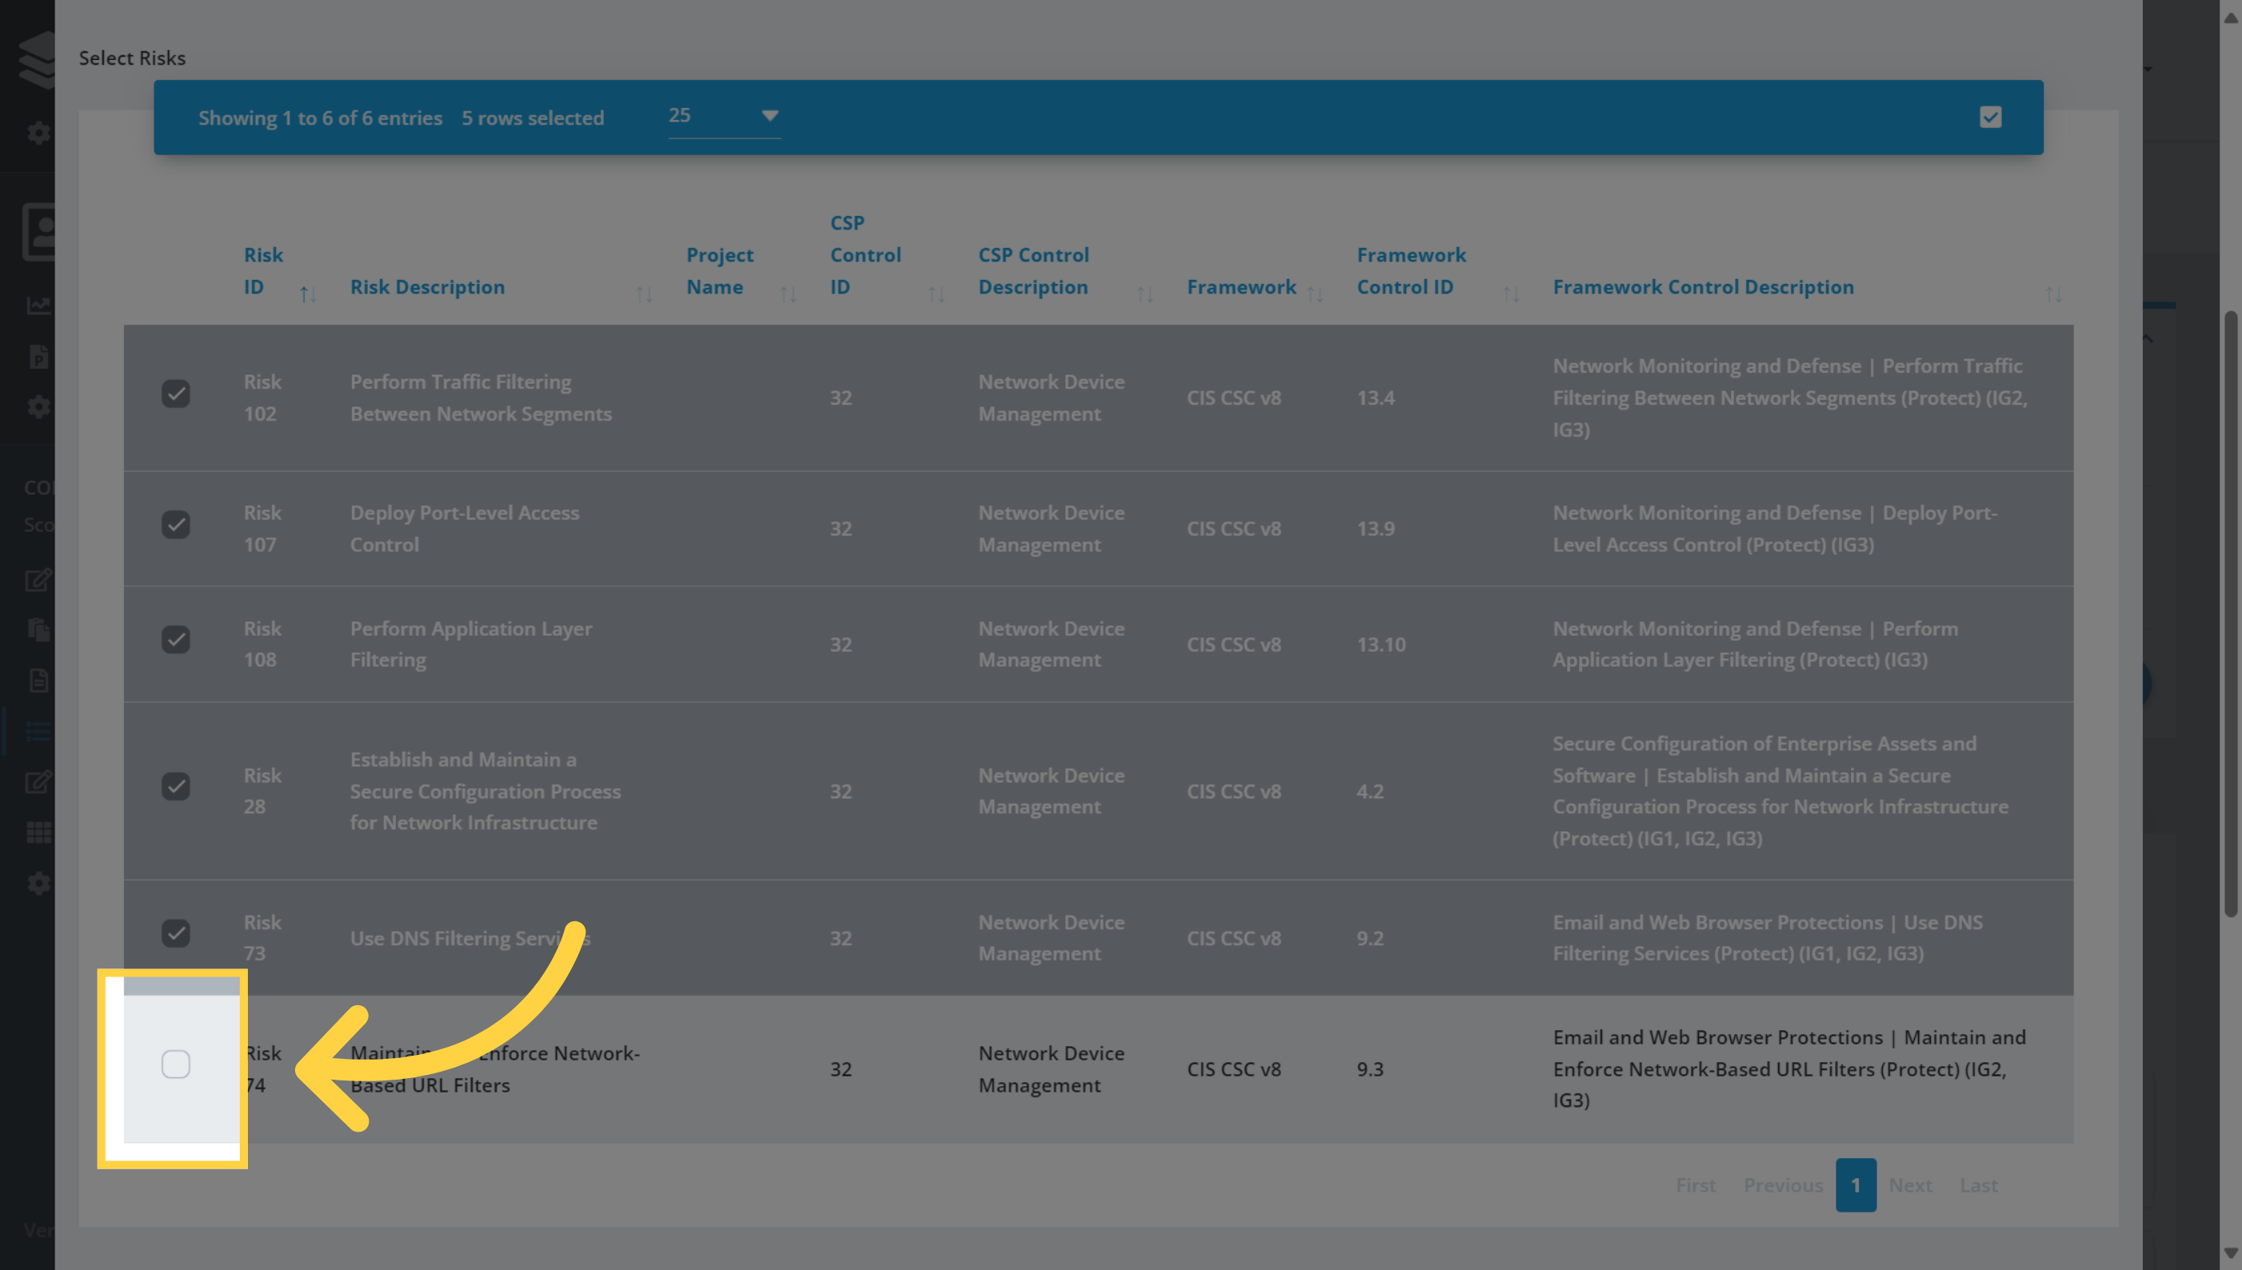Click the first pencil-edit icon in the sidebar
This screenshot has width=2242, height=1270.
point(38,579)
